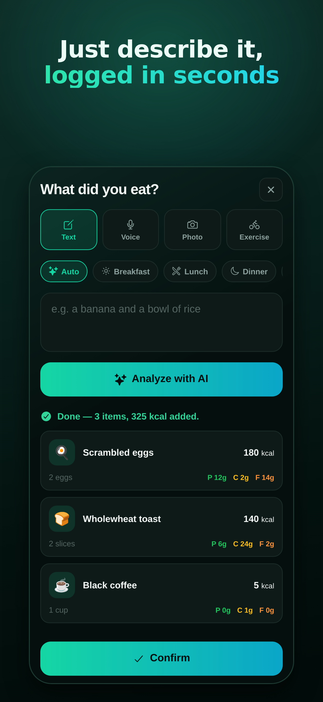Pick the Dinner meal chip
Viewport: 323px width, 702px height.
coord(249,271)
